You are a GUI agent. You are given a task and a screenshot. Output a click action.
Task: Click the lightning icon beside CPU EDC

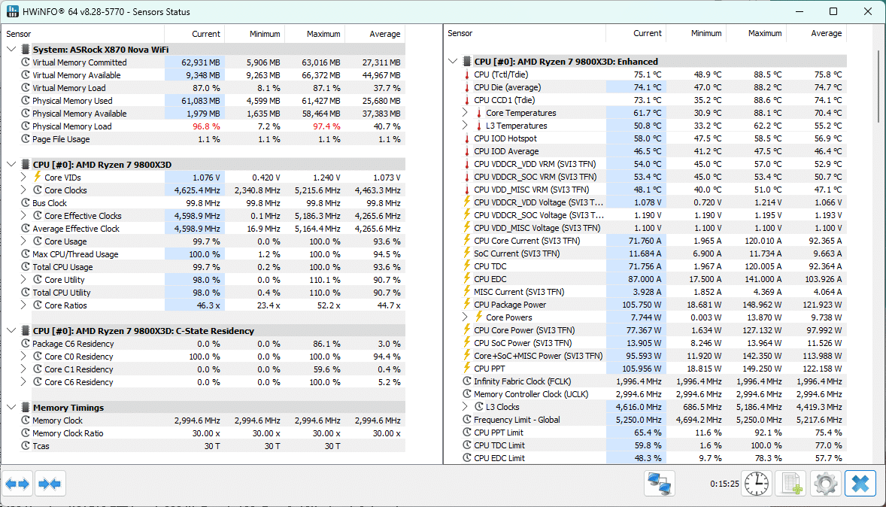(467, 279)
